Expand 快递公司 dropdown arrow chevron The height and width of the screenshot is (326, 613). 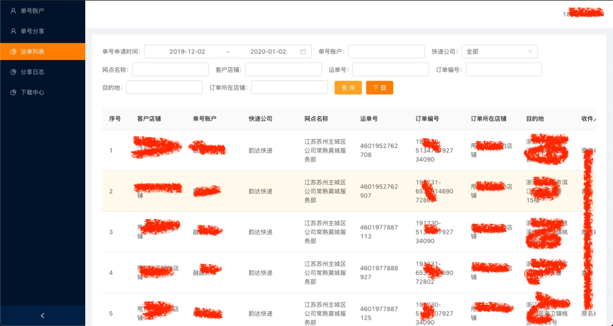coord(528,52)
